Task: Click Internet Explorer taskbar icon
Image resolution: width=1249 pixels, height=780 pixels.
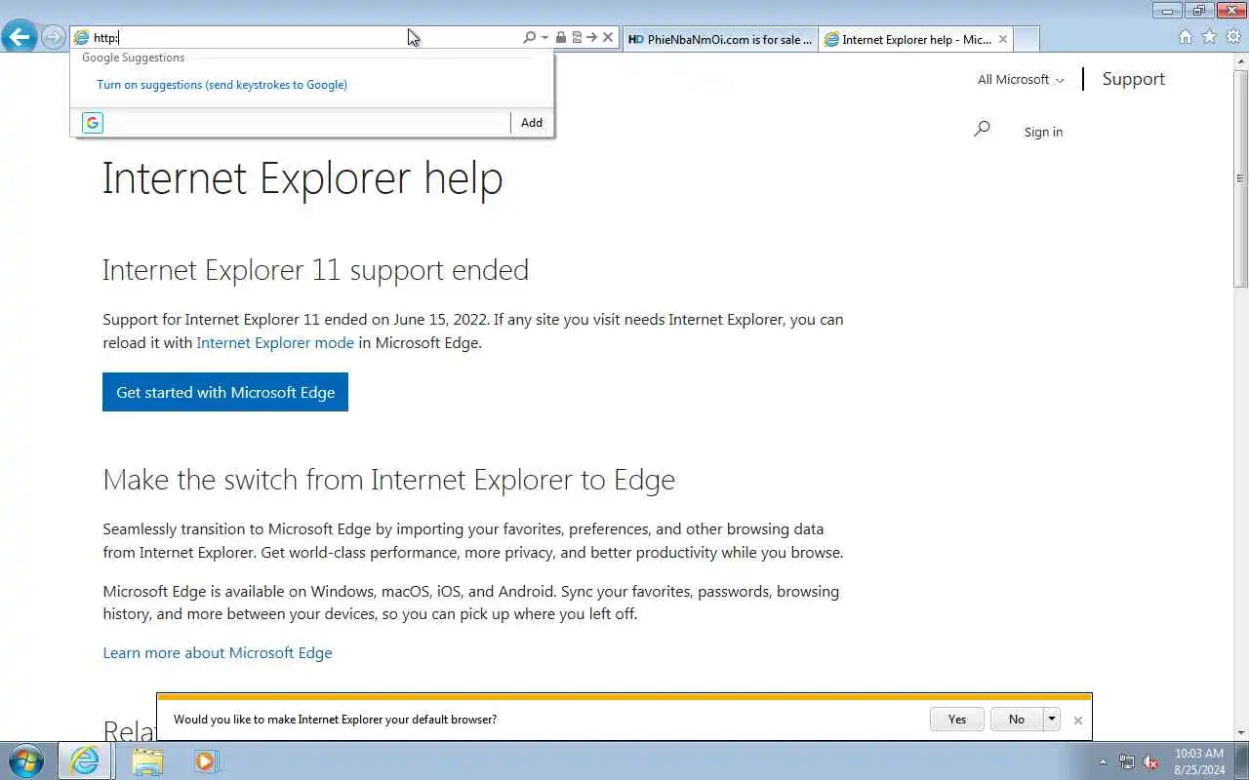Action: pos(85,760)
